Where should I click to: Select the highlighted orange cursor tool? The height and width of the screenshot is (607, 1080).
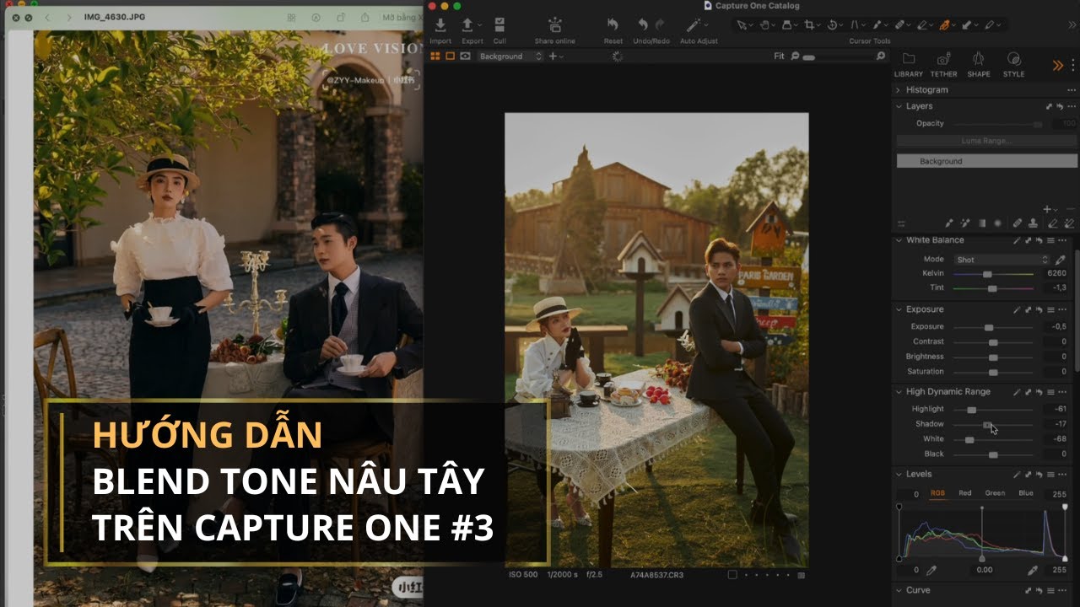coord(944,25)
